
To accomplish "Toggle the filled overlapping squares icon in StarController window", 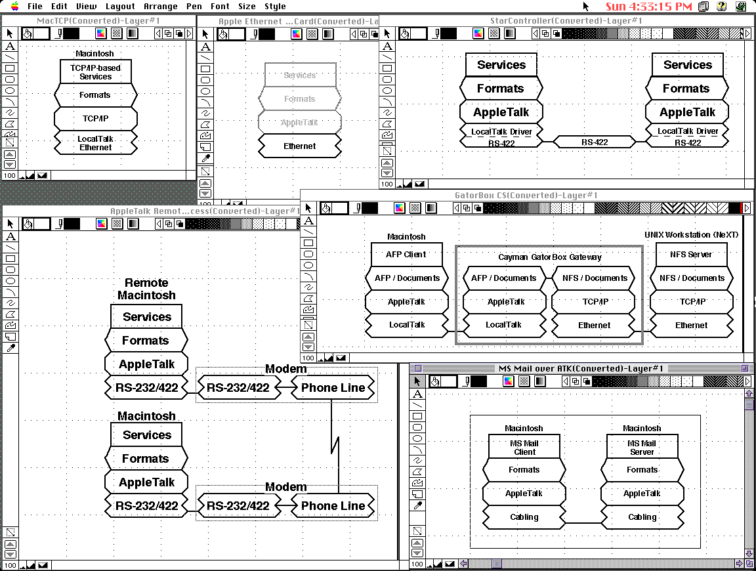I will [x=556, y=33].
